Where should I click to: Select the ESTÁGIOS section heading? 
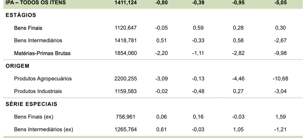click(21, 15)
